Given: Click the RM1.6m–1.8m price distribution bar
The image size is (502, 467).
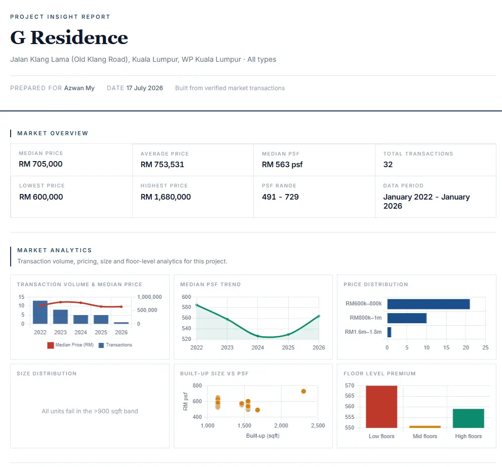Looking at the screenshot, I should pos(390,332).
